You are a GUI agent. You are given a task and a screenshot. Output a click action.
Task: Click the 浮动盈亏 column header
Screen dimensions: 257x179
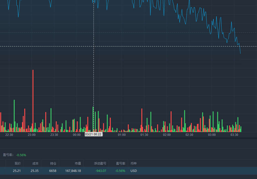click(100, 164)
